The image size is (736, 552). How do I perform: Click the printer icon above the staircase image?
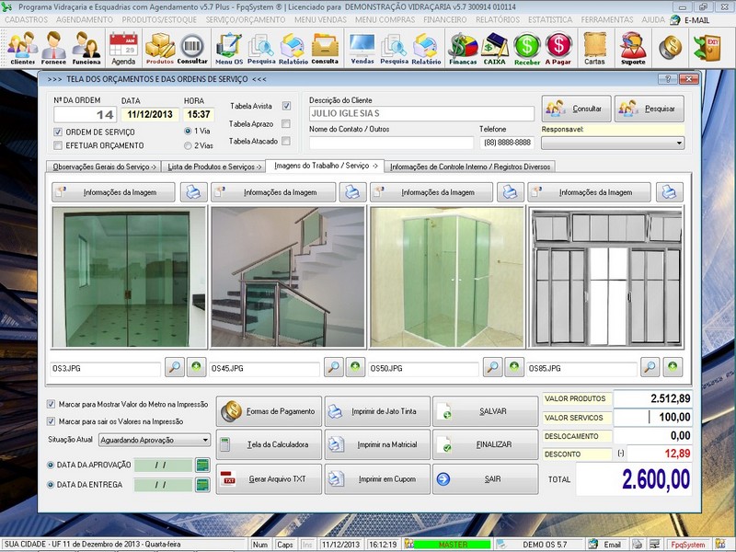click(x=351, y=192)
